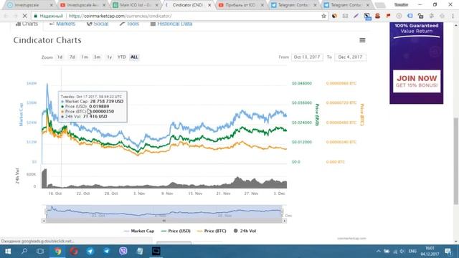Set chart zoom to 1d
This screenshot has height=258, width=459.
[60, 57]
